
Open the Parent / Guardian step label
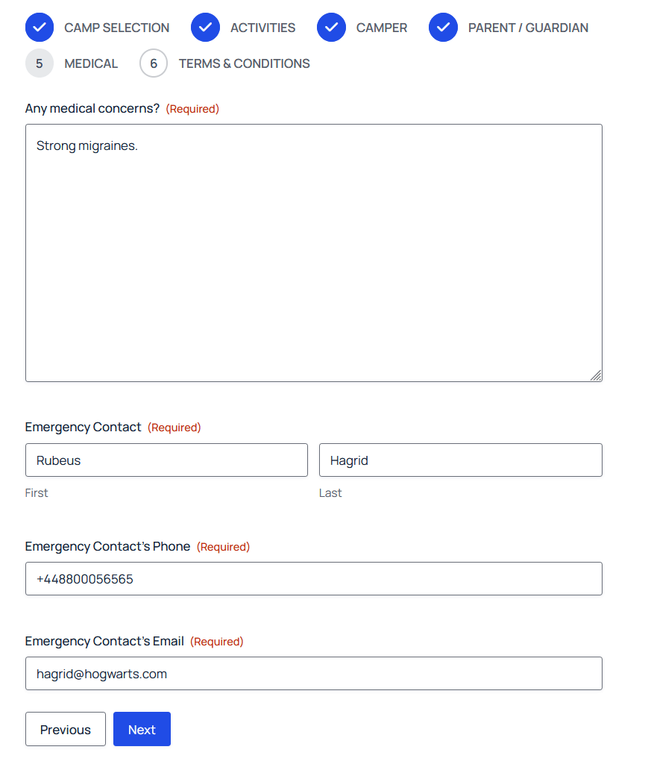click(x=529, y=27)
